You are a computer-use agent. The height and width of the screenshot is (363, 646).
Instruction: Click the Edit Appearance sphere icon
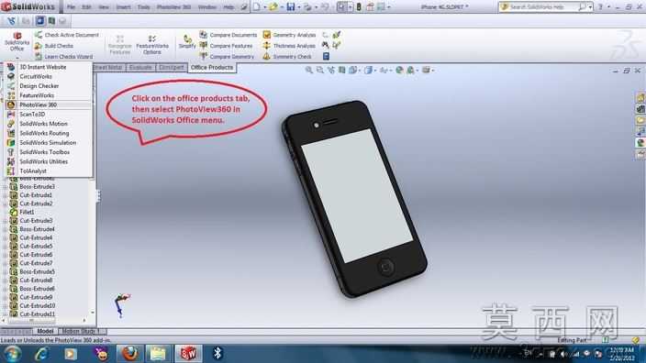click(399, 71)
